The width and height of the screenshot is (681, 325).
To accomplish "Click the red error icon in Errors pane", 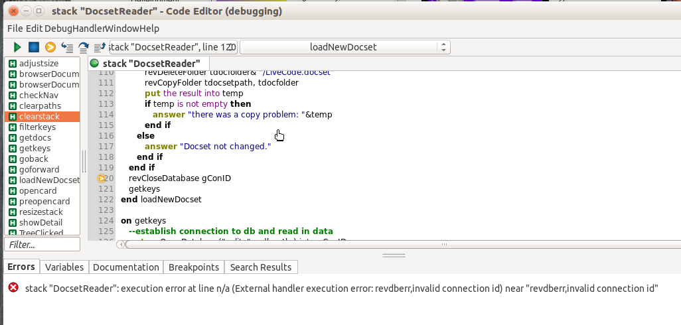I will tap(13, 288).
